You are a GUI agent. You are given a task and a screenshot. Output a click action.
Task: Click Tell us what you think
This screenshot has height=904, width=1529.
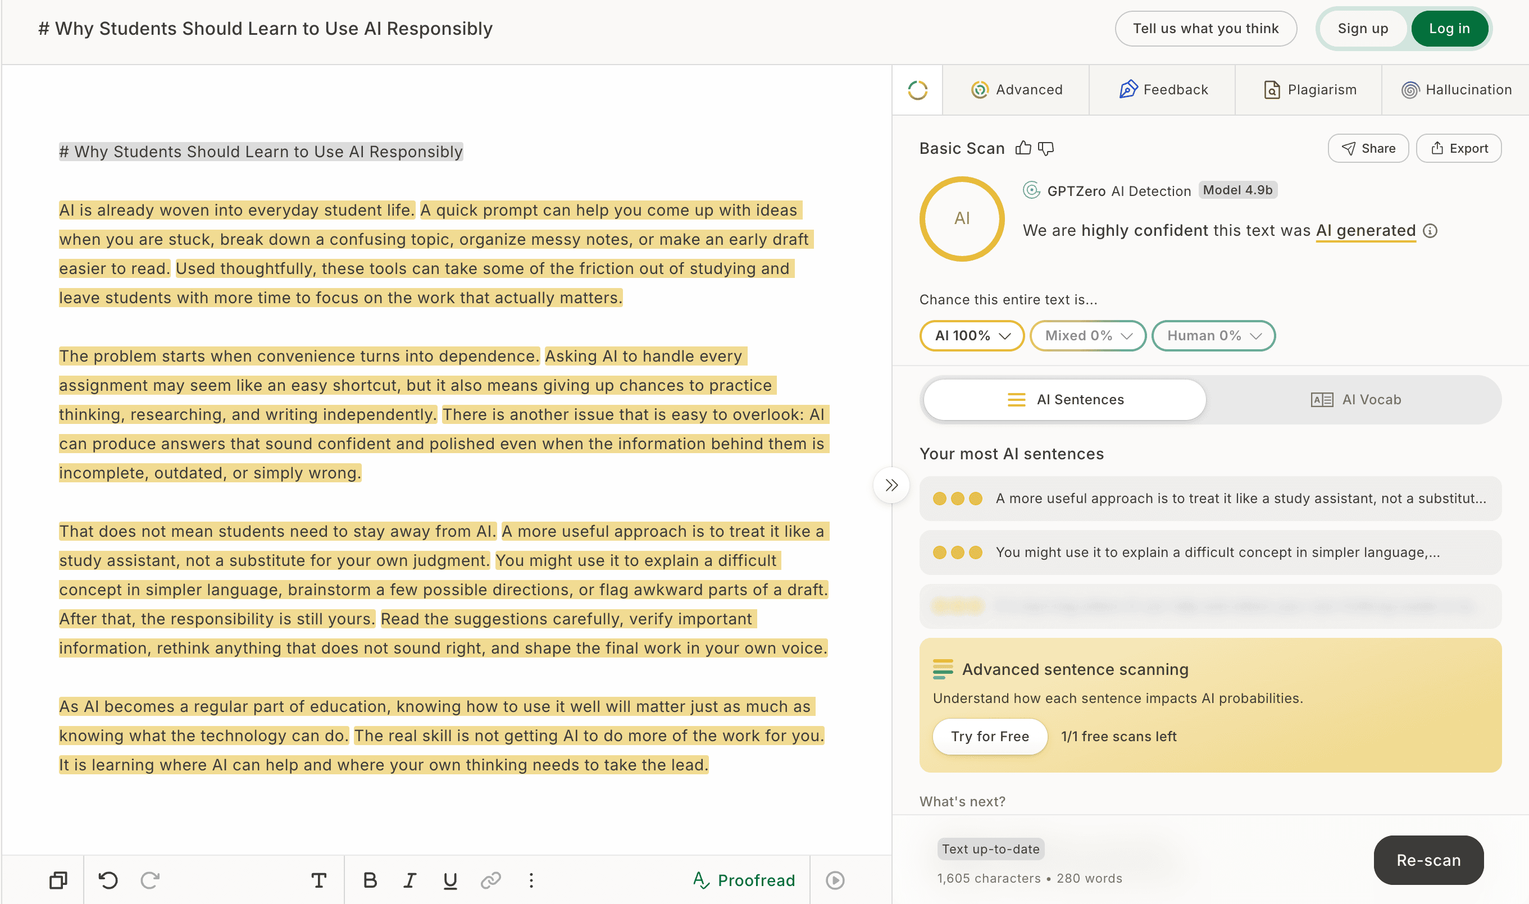click(x=1205, y=28)
